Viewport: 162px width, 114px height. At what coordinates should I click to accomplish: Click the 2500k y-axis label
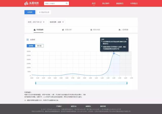click(x=29, y=55)
